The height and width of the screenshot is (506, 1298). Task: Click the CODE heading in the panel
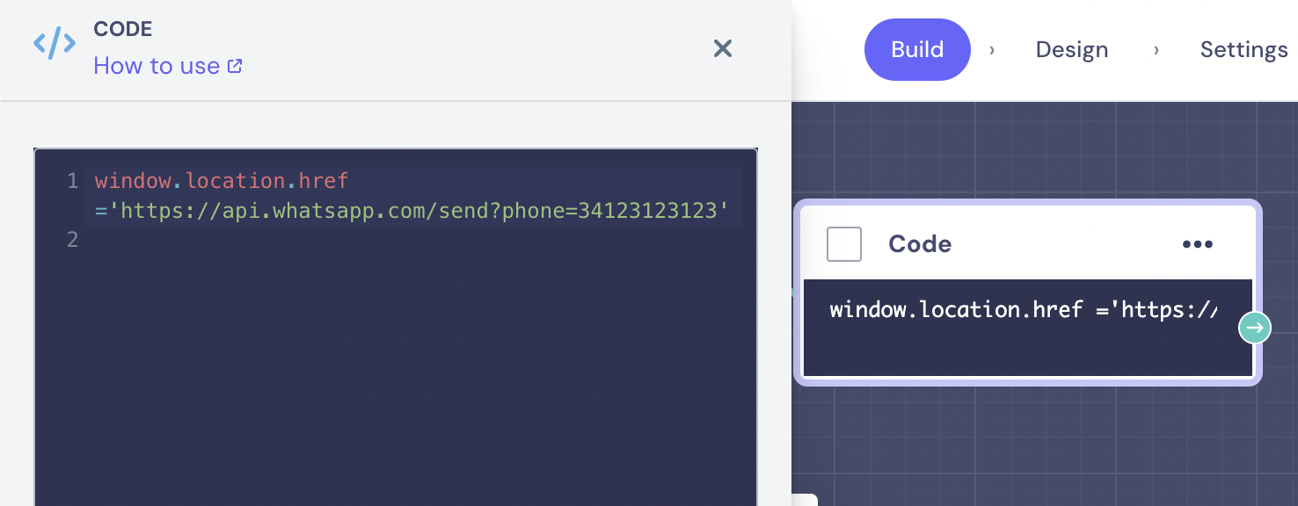click(123, 29)
